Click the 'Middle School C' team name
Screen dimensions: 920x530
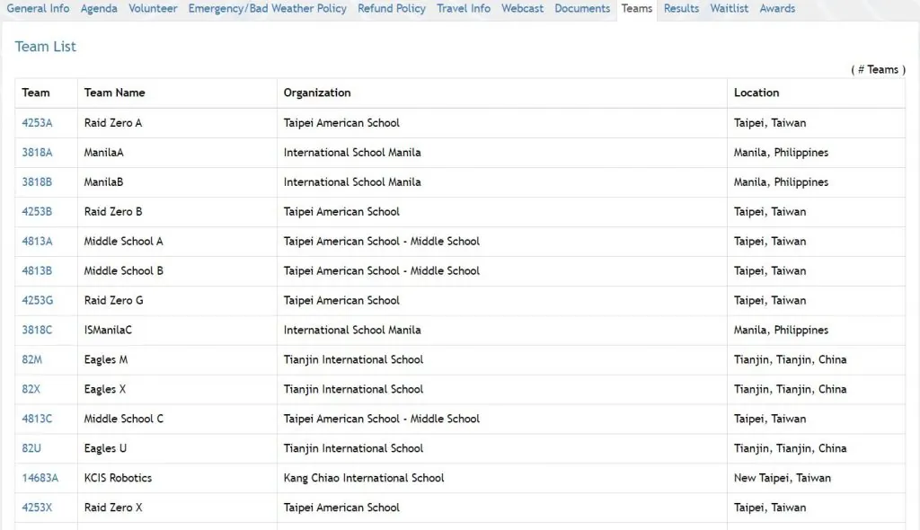[124, 419]
